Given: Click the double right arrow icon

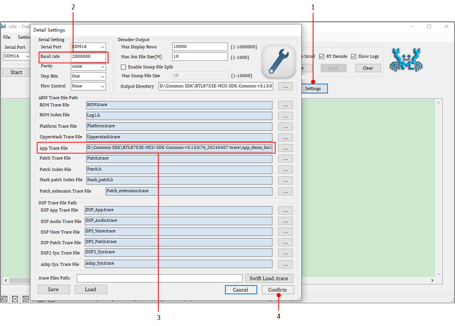Looking at the screenshot, I should click(x=26, y=299).
